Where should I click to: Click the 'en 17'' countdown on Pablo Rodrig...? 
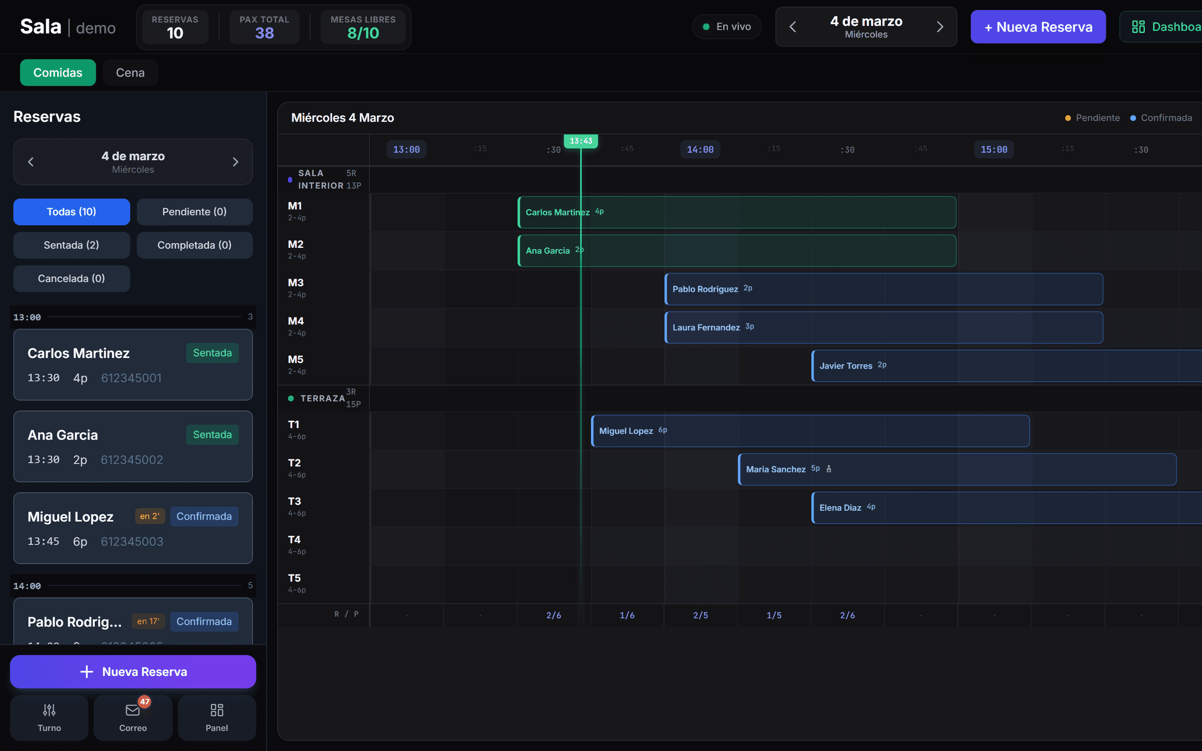148,621
